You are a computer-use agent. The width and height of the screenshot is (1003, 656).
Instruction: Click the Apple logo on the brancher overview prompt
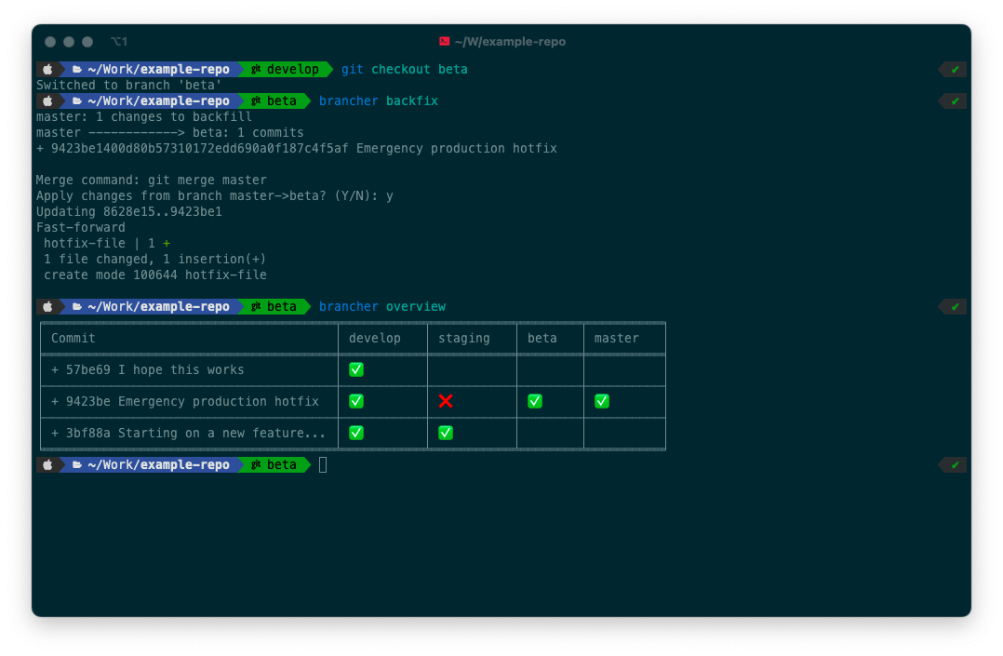pyautogui.click(x=48, y=306)
